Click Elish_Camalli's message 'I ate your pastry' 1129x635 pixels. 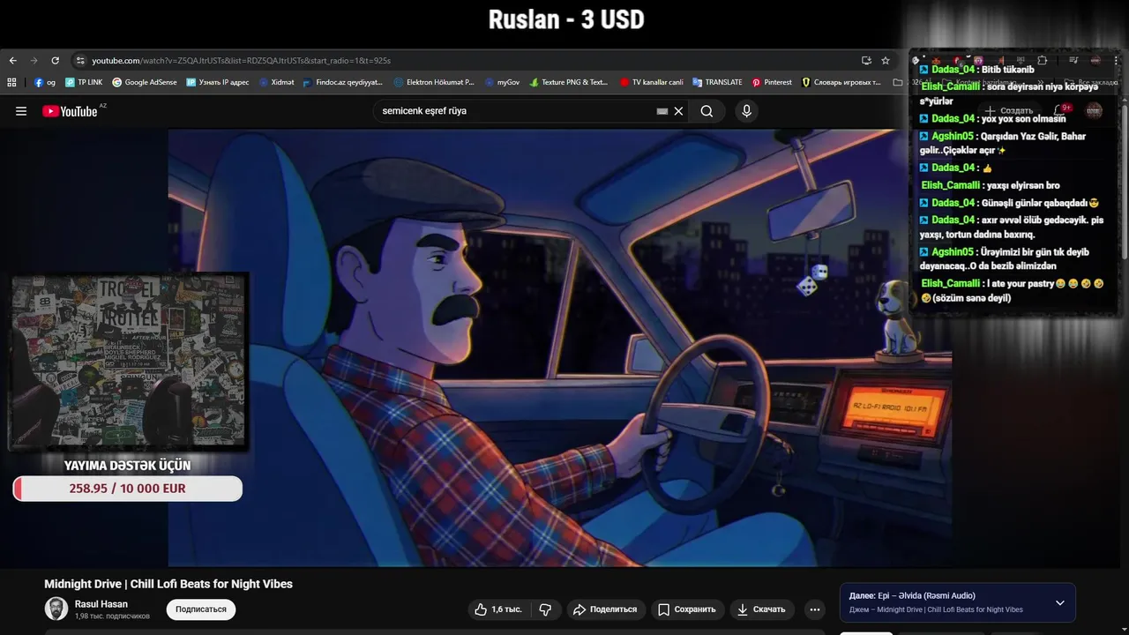[1012, 290]
